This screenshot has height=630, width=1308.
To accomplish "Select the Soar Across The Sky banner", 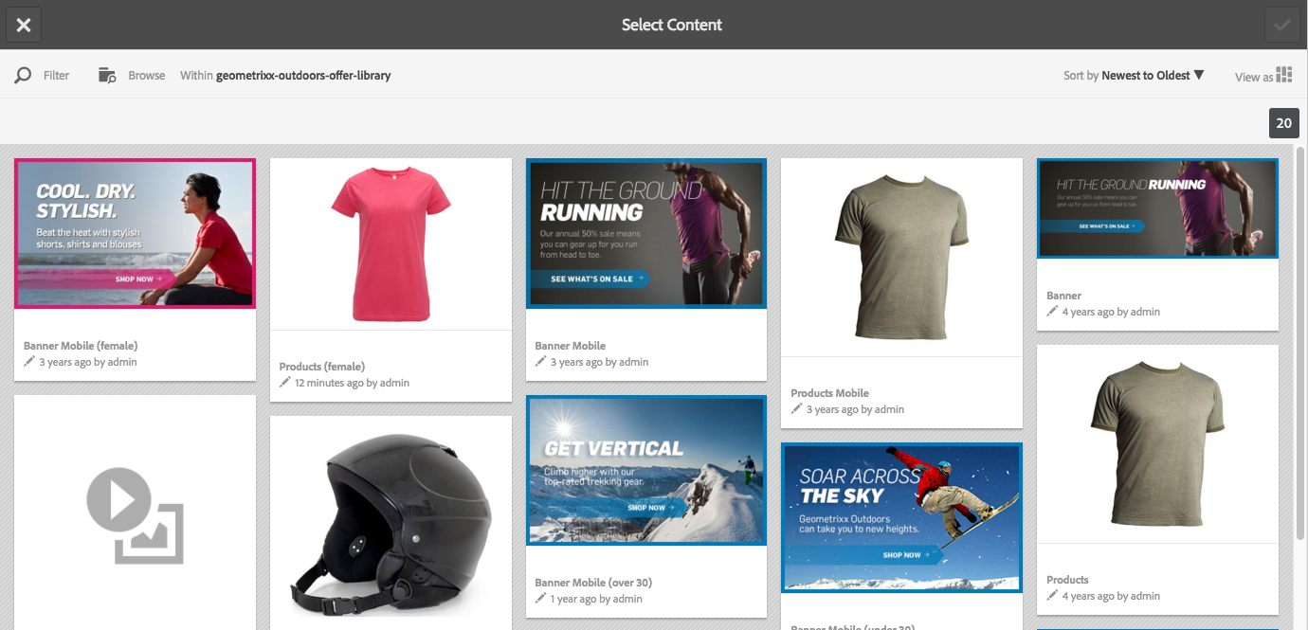I will pyautogui.click(x=902, y=517).
